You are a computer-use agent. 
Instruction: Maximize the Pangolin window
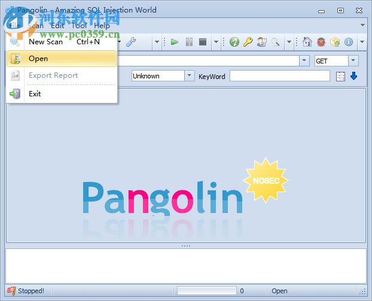tap(340, 10)
